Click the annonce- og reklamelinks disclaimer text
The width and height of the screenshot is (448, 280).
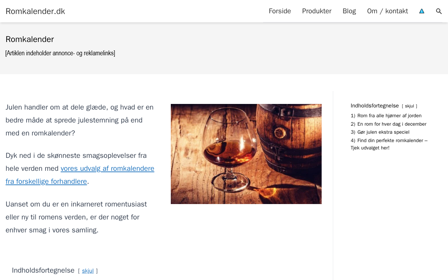click(x=60, y=53)
